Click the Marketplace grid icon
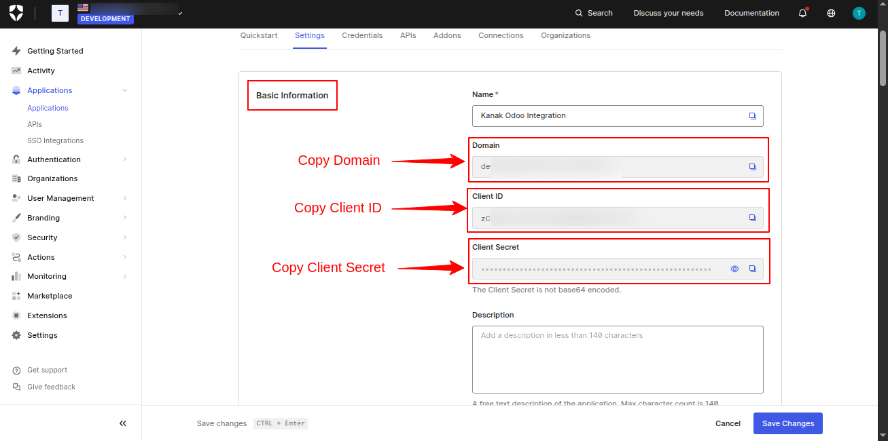The image size is (888, 441). [x=16, y=296]
